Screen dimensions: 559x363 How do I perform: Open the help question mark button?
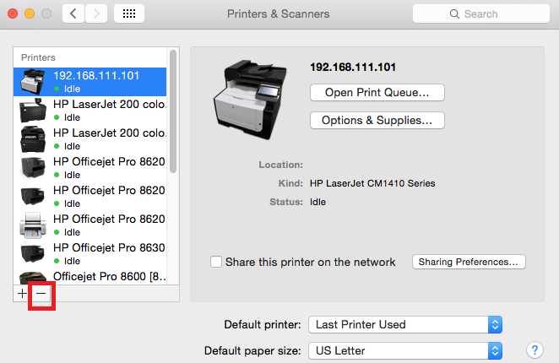tap(534, 349)
